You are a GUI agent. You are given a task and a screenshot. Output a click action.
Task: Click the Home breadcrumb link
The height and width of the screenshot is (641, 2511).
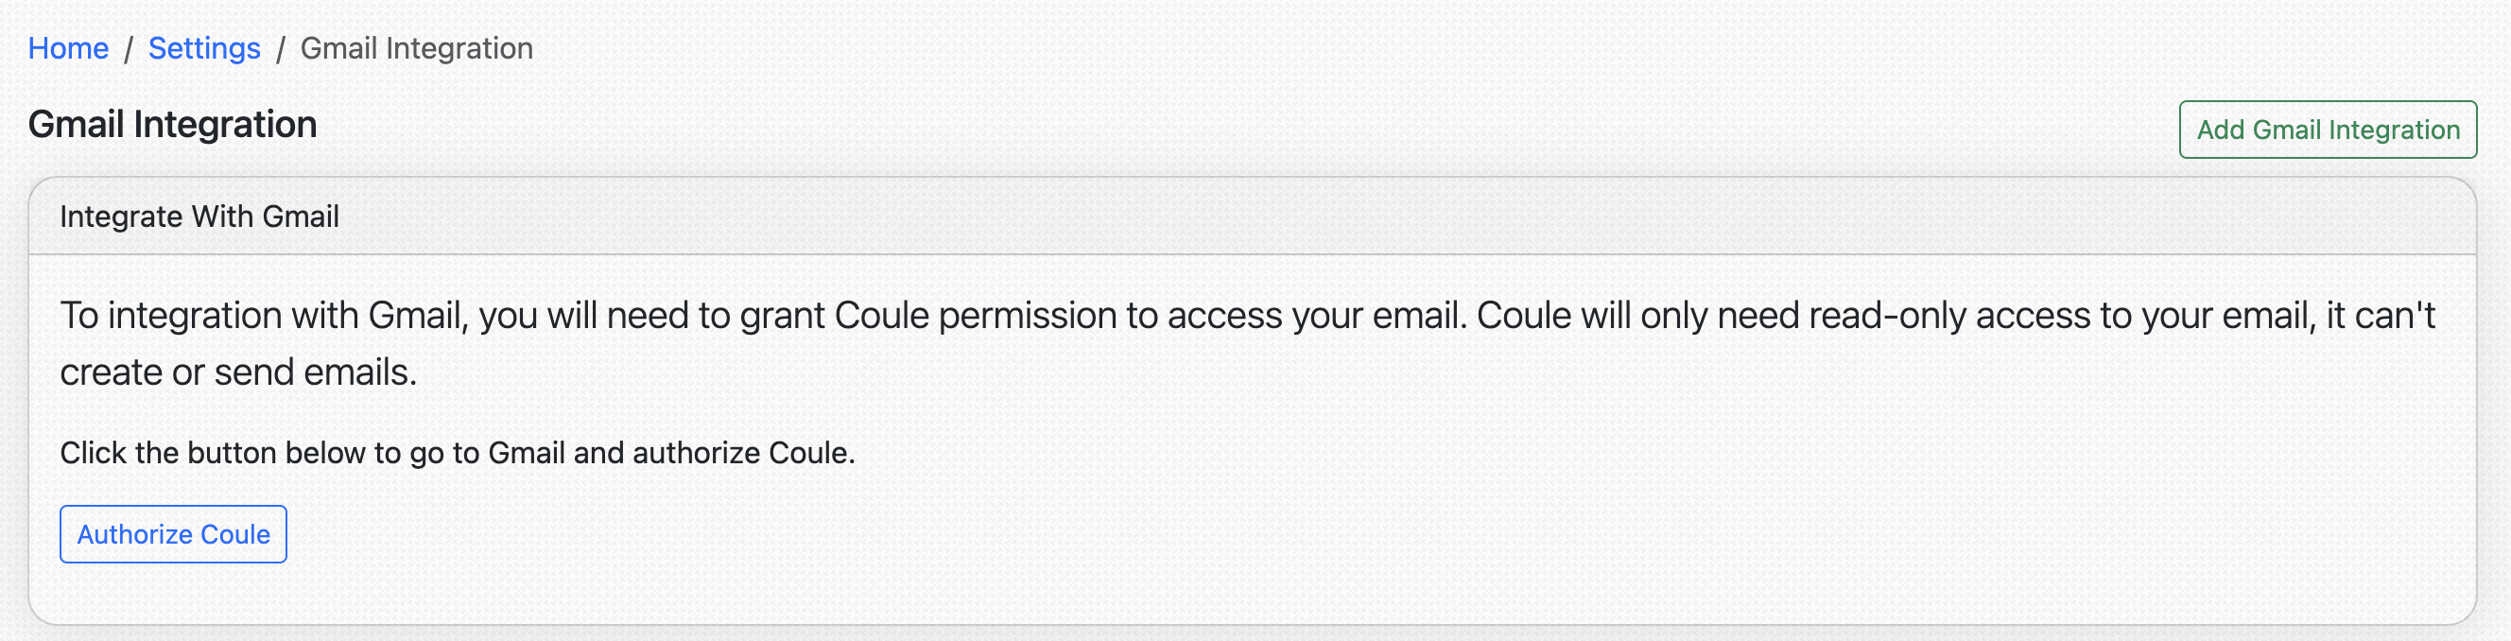point(67,47)
